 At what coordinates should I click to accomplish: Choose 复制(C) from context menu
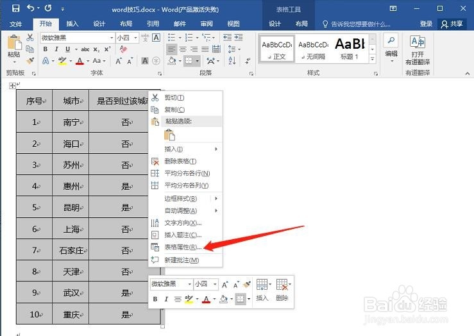tap(185, 110)
